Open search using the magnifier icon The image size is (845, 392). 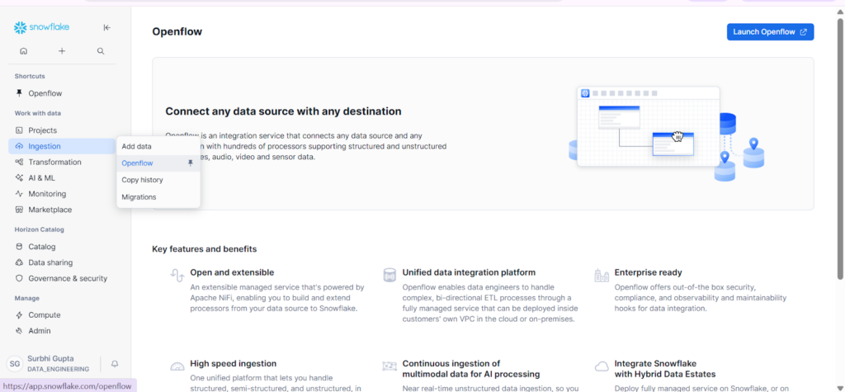click(x=101, y=51)
